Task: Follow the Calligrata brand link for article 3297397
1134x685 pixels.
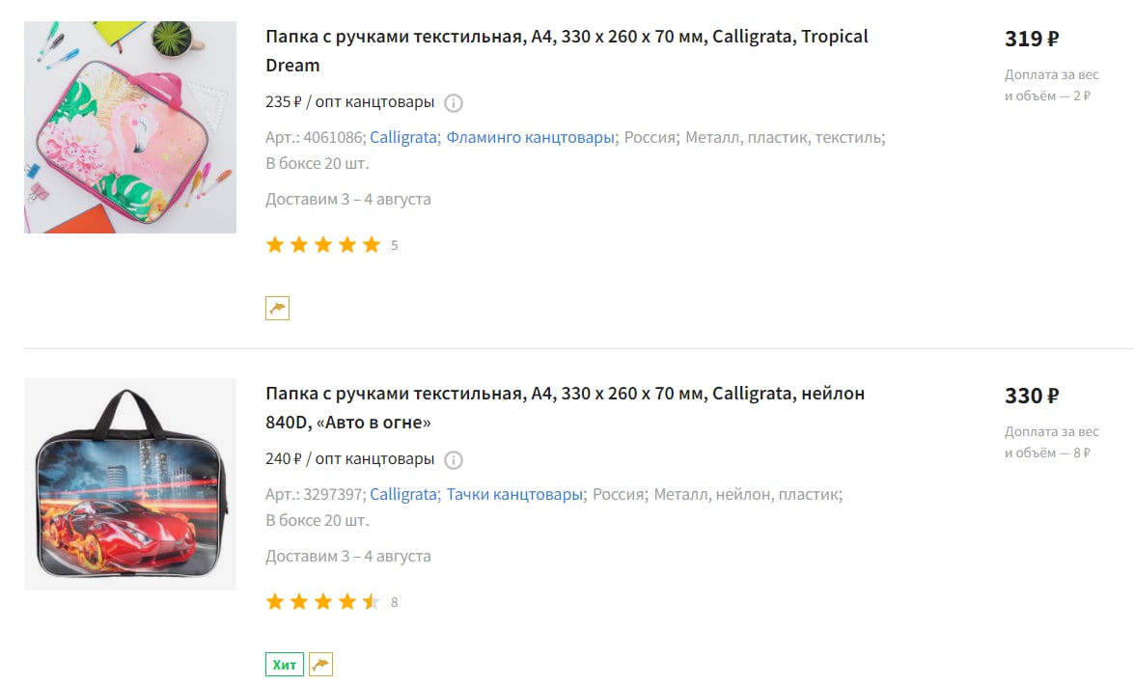Action: pyautogui.click(x=402, y=495)
